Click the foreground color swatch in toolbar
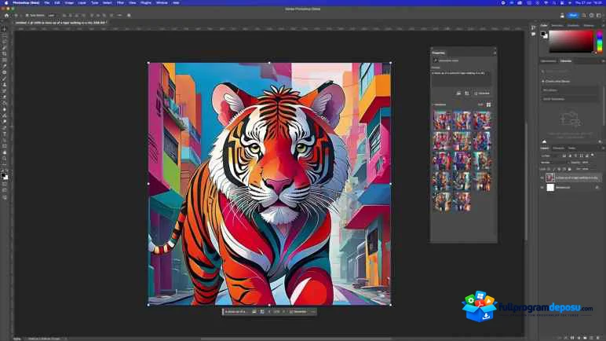Viewport: 606px width, 341px height. 3,175
